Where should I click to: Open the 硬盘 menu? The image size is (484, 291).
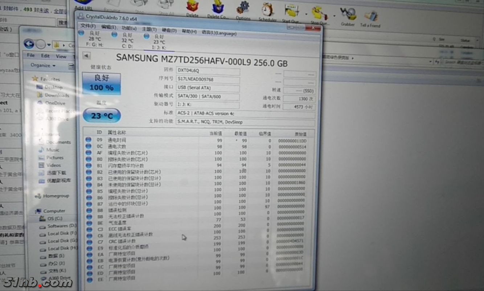(x=169, y=30)
